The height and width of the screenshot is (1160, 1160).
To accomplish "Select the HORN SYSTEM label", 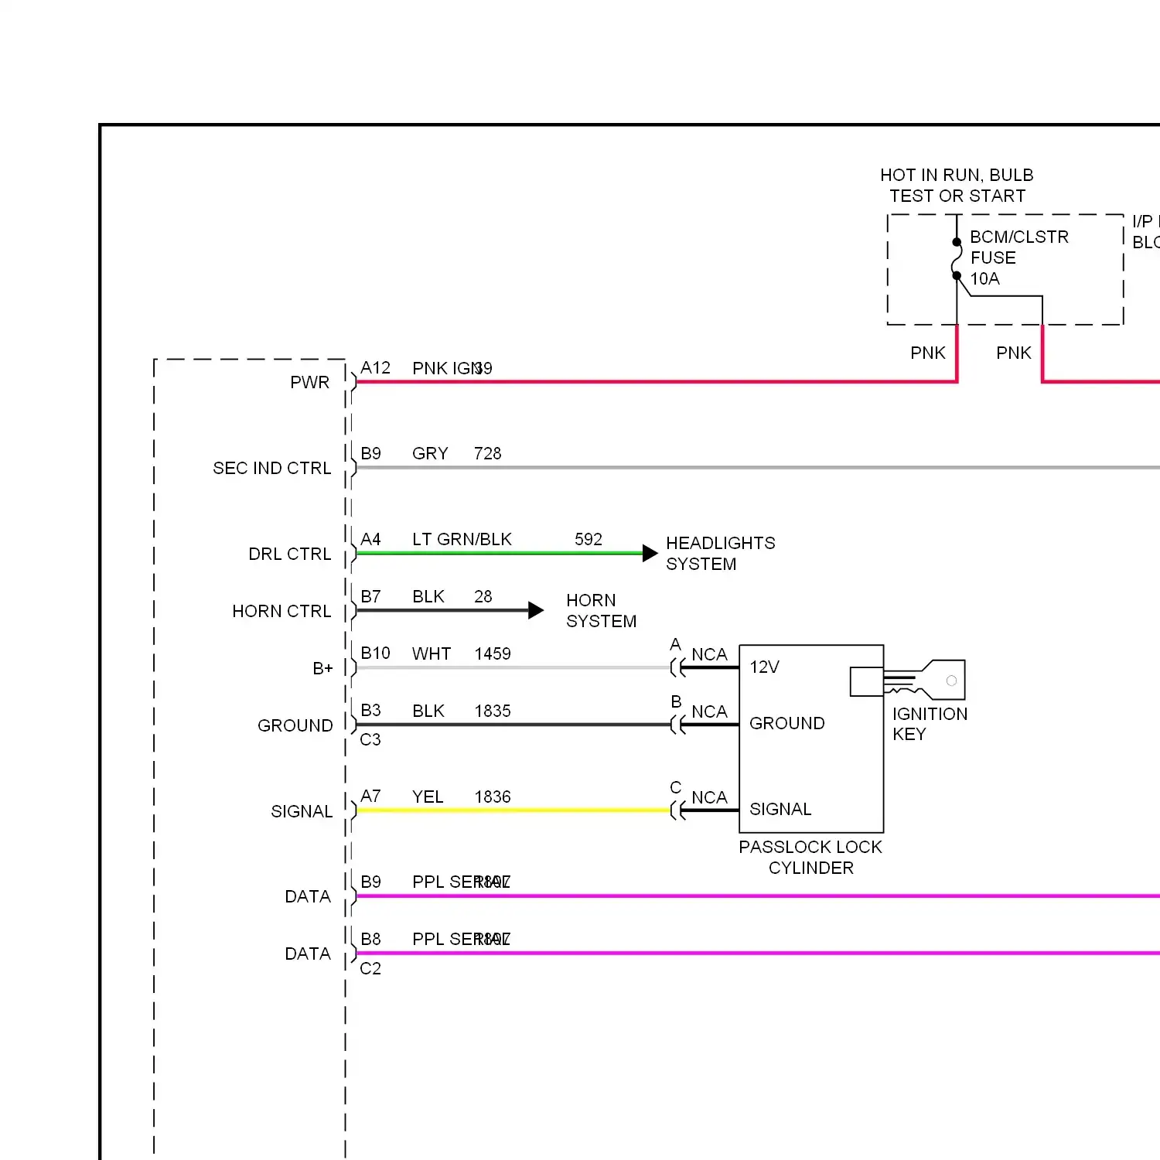I will click(x=601, y=611).
